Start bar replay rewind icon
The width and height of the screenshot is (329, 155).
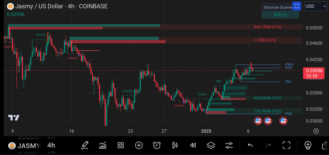193,145
